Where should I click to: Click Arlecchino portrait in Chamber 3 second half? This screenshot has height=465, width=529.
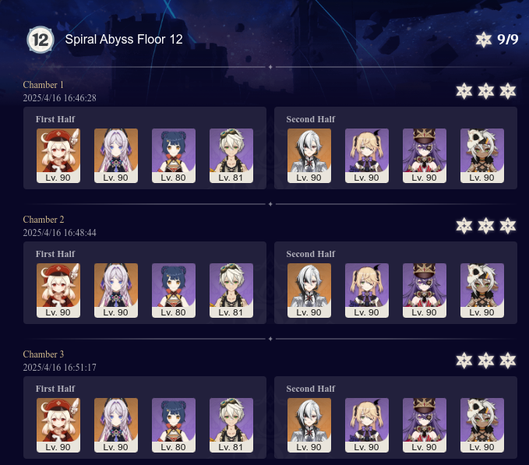(x=309, y=425)
